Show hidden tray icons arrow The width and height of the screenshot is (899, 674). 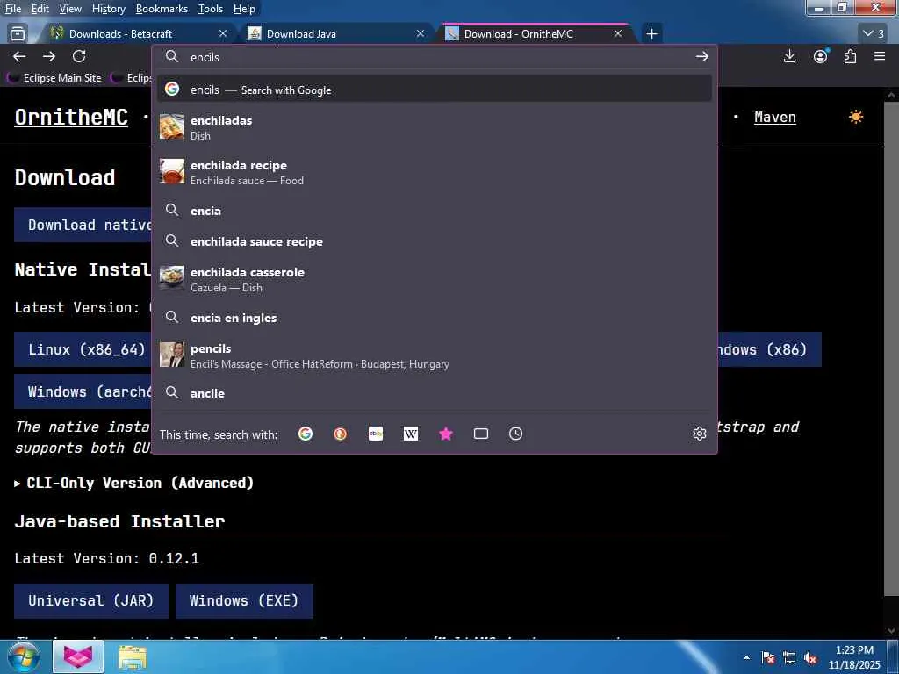[746, 657]
